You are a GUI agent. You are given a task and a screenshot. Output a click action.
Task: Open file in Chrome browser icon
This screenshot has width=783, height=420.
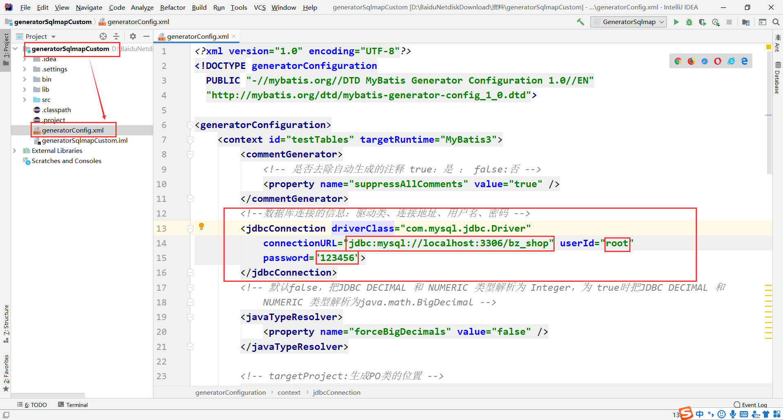pos(678,61)
